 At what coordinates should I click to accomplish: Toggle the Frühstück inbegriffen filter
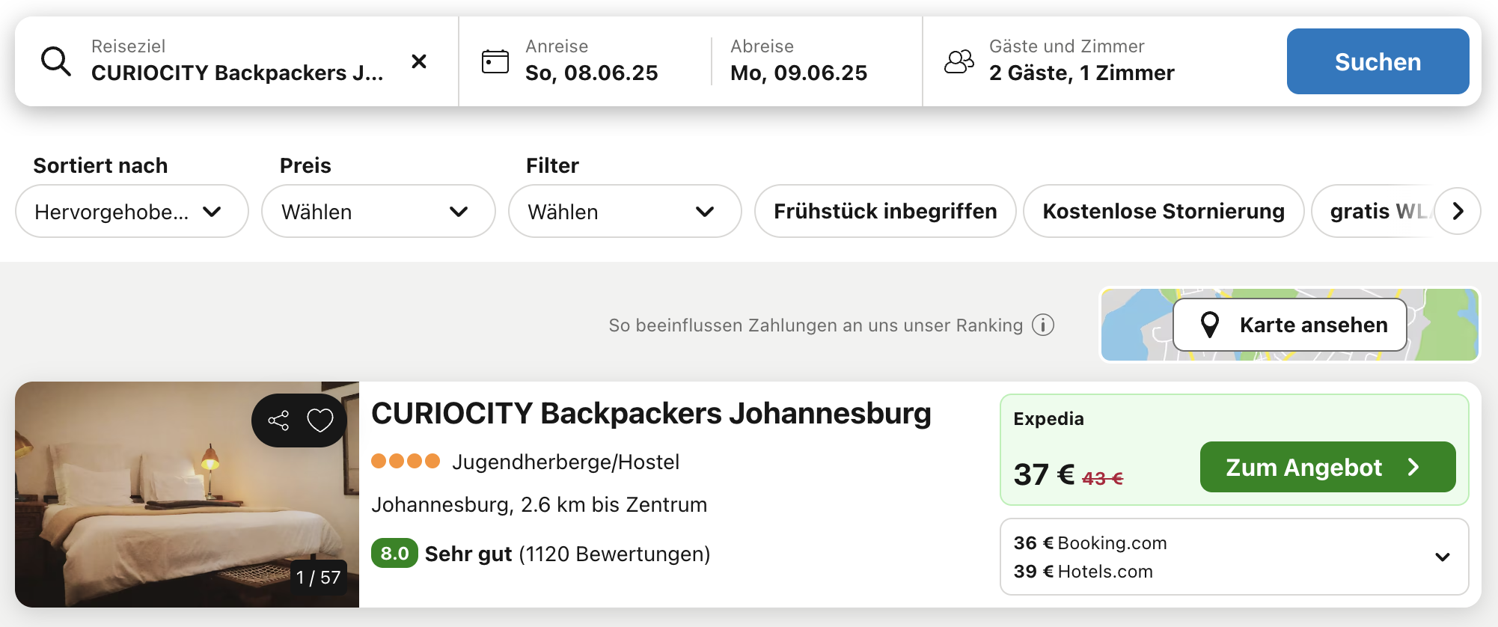coord(885,211)
